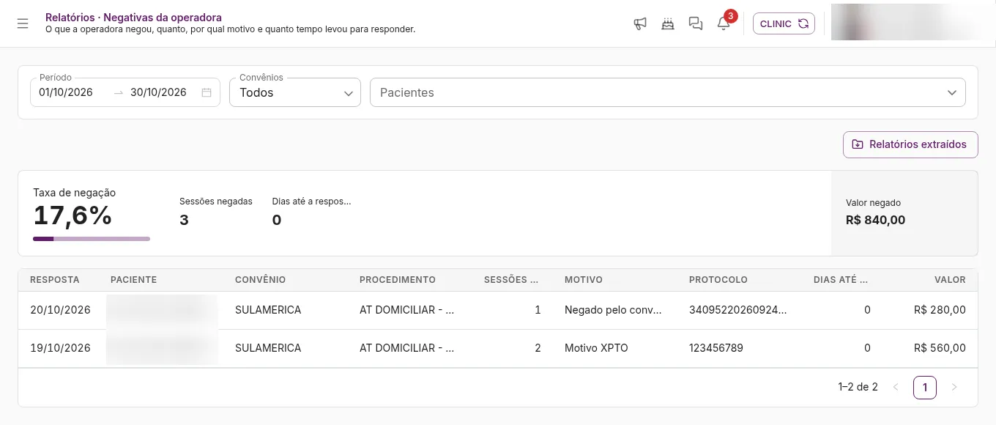Select the 19/10/2026 response date cell
Viewport: 996px width, 425px height.
(x=60, y=348)
